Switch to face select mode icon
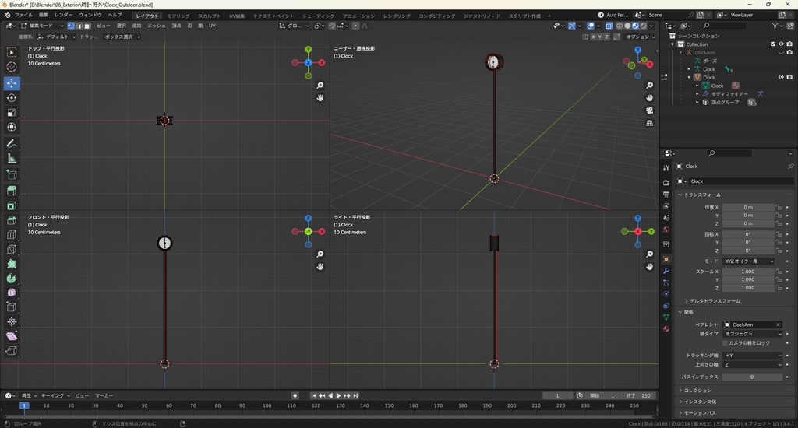The width and height of the screenshot is (798, 428). (87, 26)
